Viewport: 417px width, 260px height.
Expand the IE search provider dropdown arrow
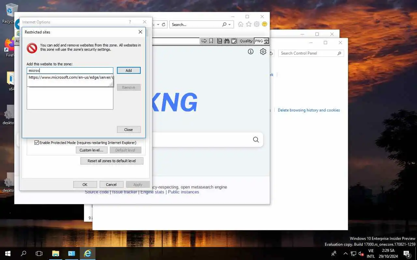tap(230, 24)
